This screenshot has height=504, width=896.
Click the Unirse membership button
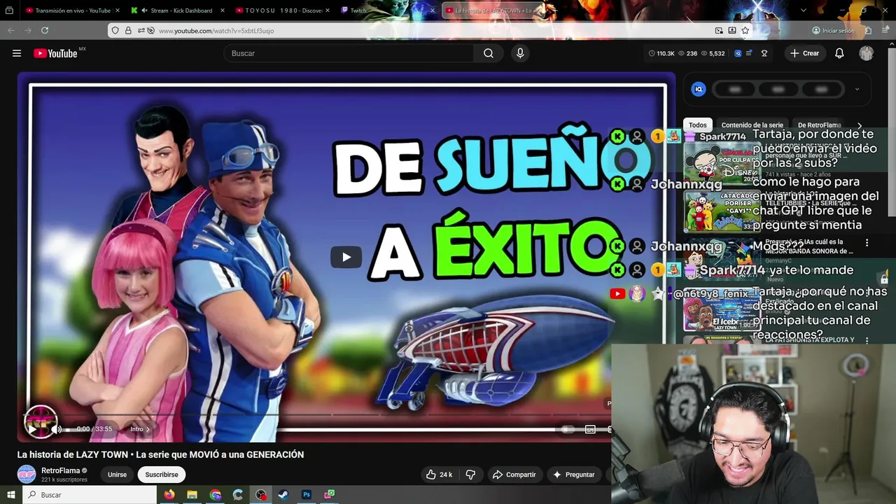[117, 475]
